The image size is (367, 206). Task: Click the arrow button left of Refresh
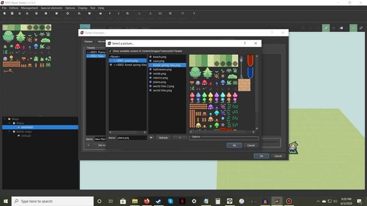(x=151, y=138)
